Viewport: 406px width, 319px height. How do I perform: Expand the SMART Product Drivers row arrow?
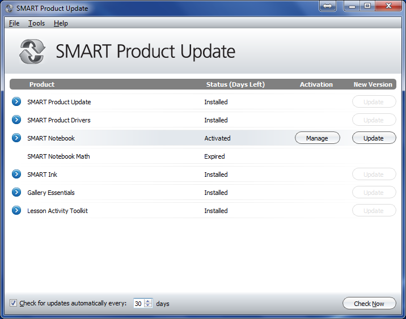tap(16, 120)
